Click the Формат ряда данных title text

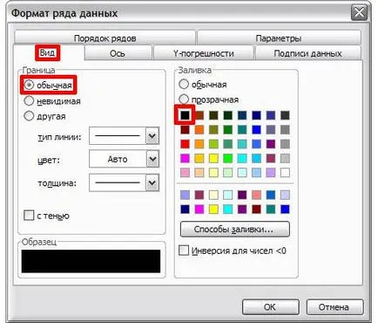[x=64, y=13]
